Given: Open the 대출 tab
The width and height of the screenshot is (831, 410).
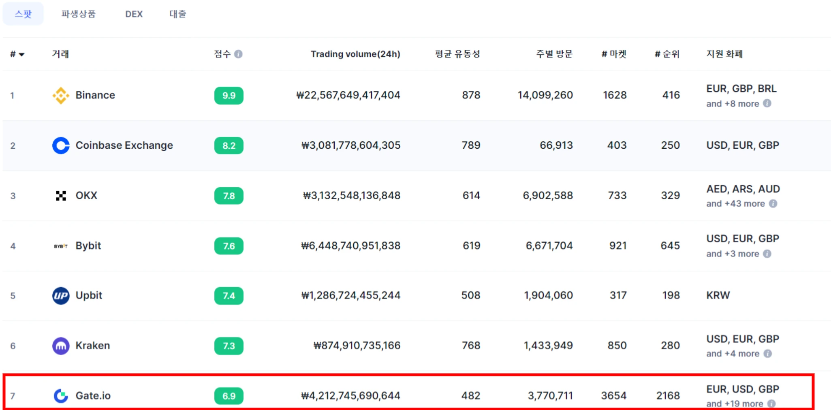Looking at the screenshot, I should point(177,14).
